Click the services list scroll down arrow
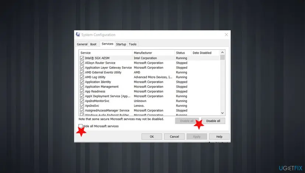The image size is (305, 173). click(222, 113)
